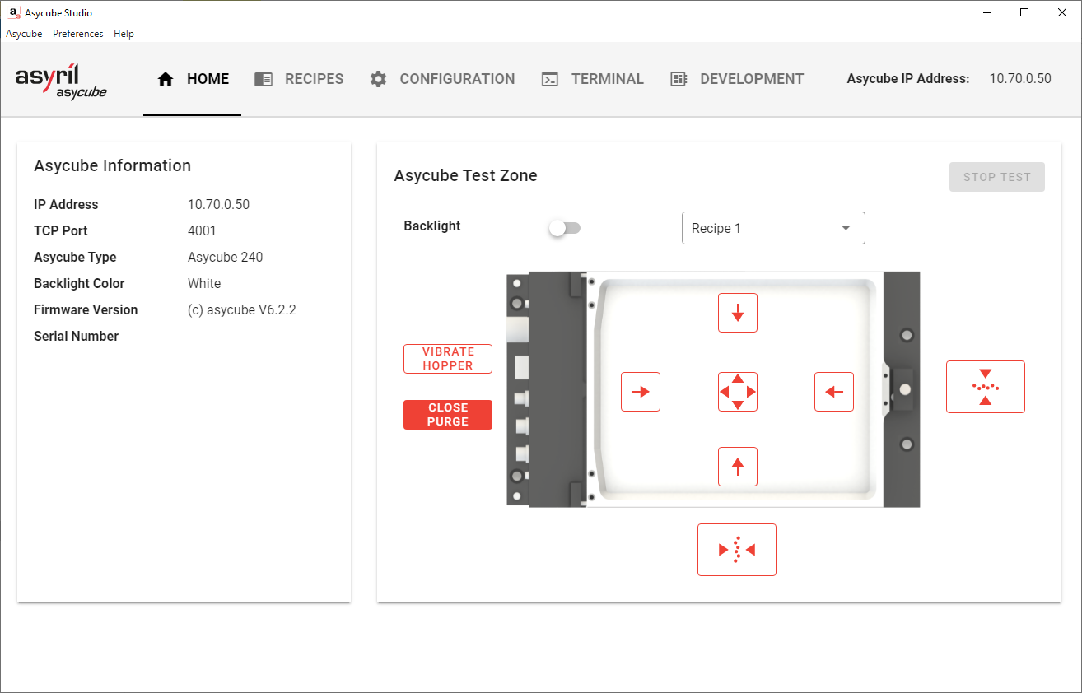This screenshot has height=693, width=1082.
Task: Open the Asycube menu
Action: click(24, 34)
